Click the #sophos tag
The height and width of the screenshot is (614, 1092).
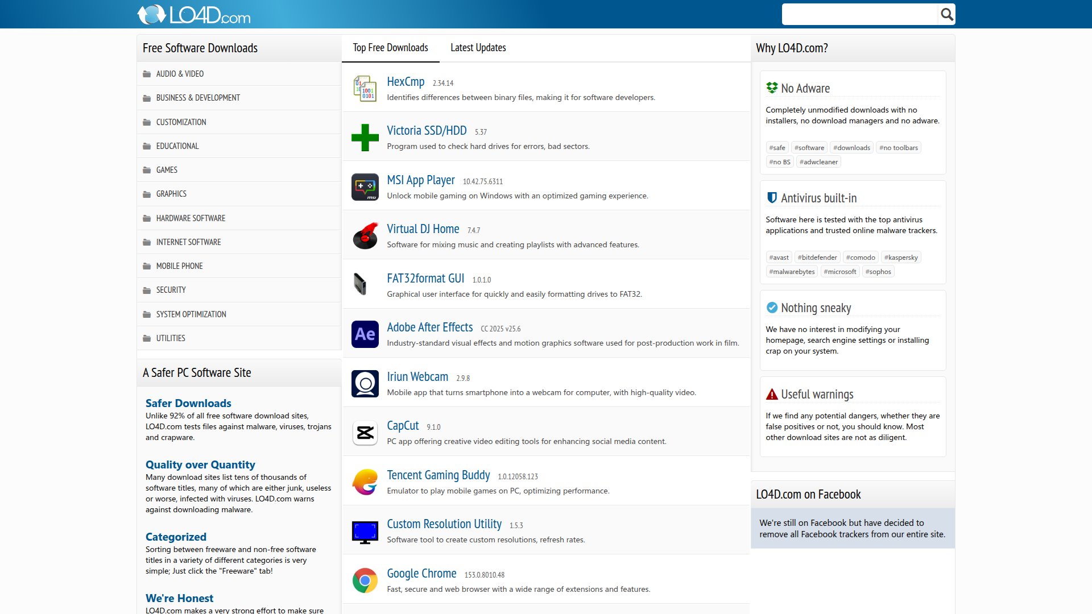[x=878, y=272]
